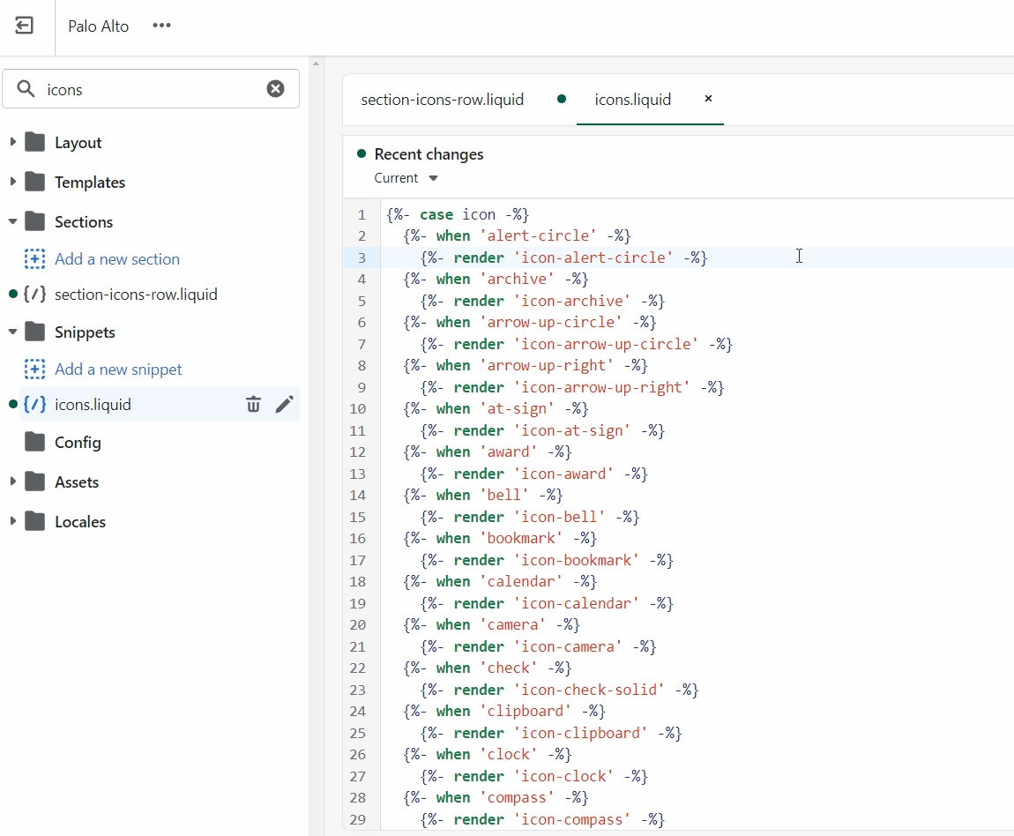This screenshot has height=836, width=1014.
Task: Click the when 'award' line
Action: [x=487, y=452]
